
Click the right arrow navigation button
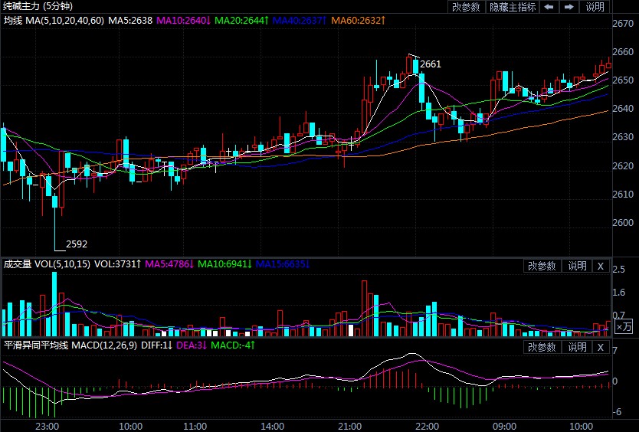click(x=569, y=7)
